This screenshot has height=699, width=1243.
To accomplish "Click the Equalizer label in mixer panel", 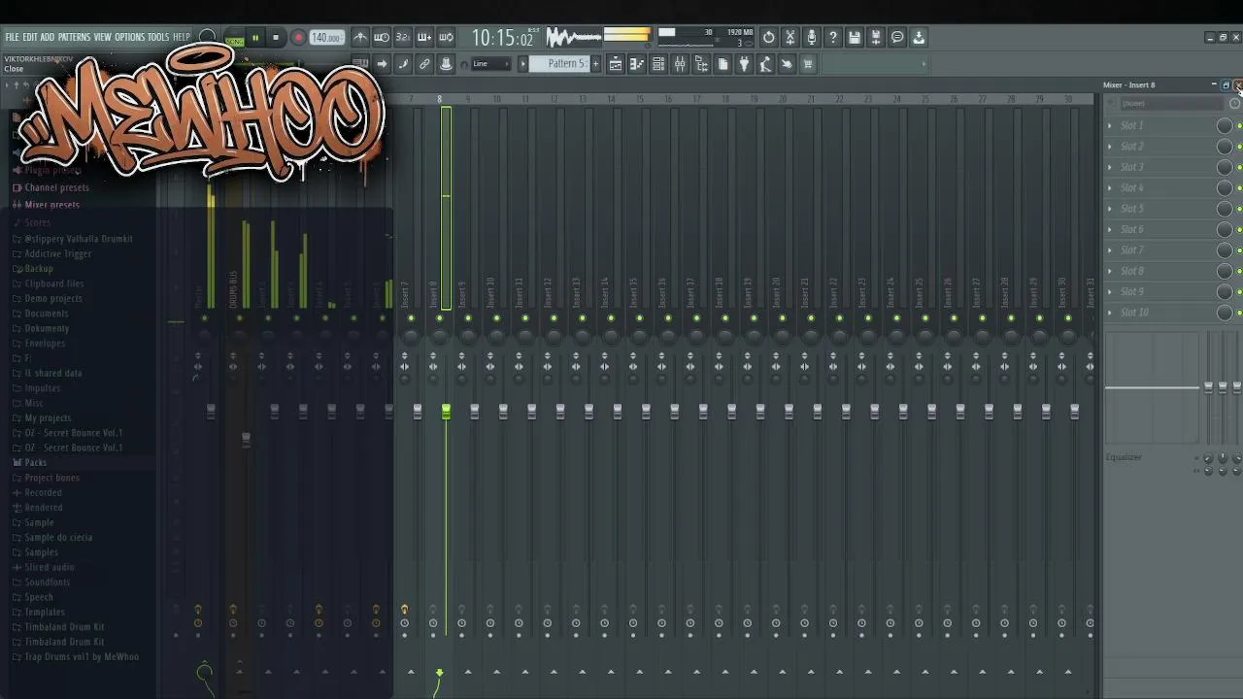I will click(1124, 457).
